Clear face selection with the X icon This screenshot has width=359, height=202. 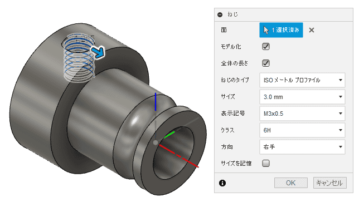click(312, 30)
